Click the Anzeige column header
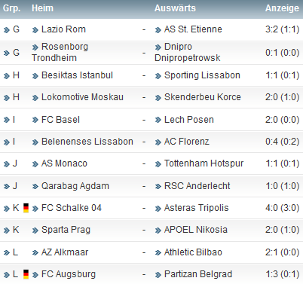This screenshot has height=284, width=303. 282,8
